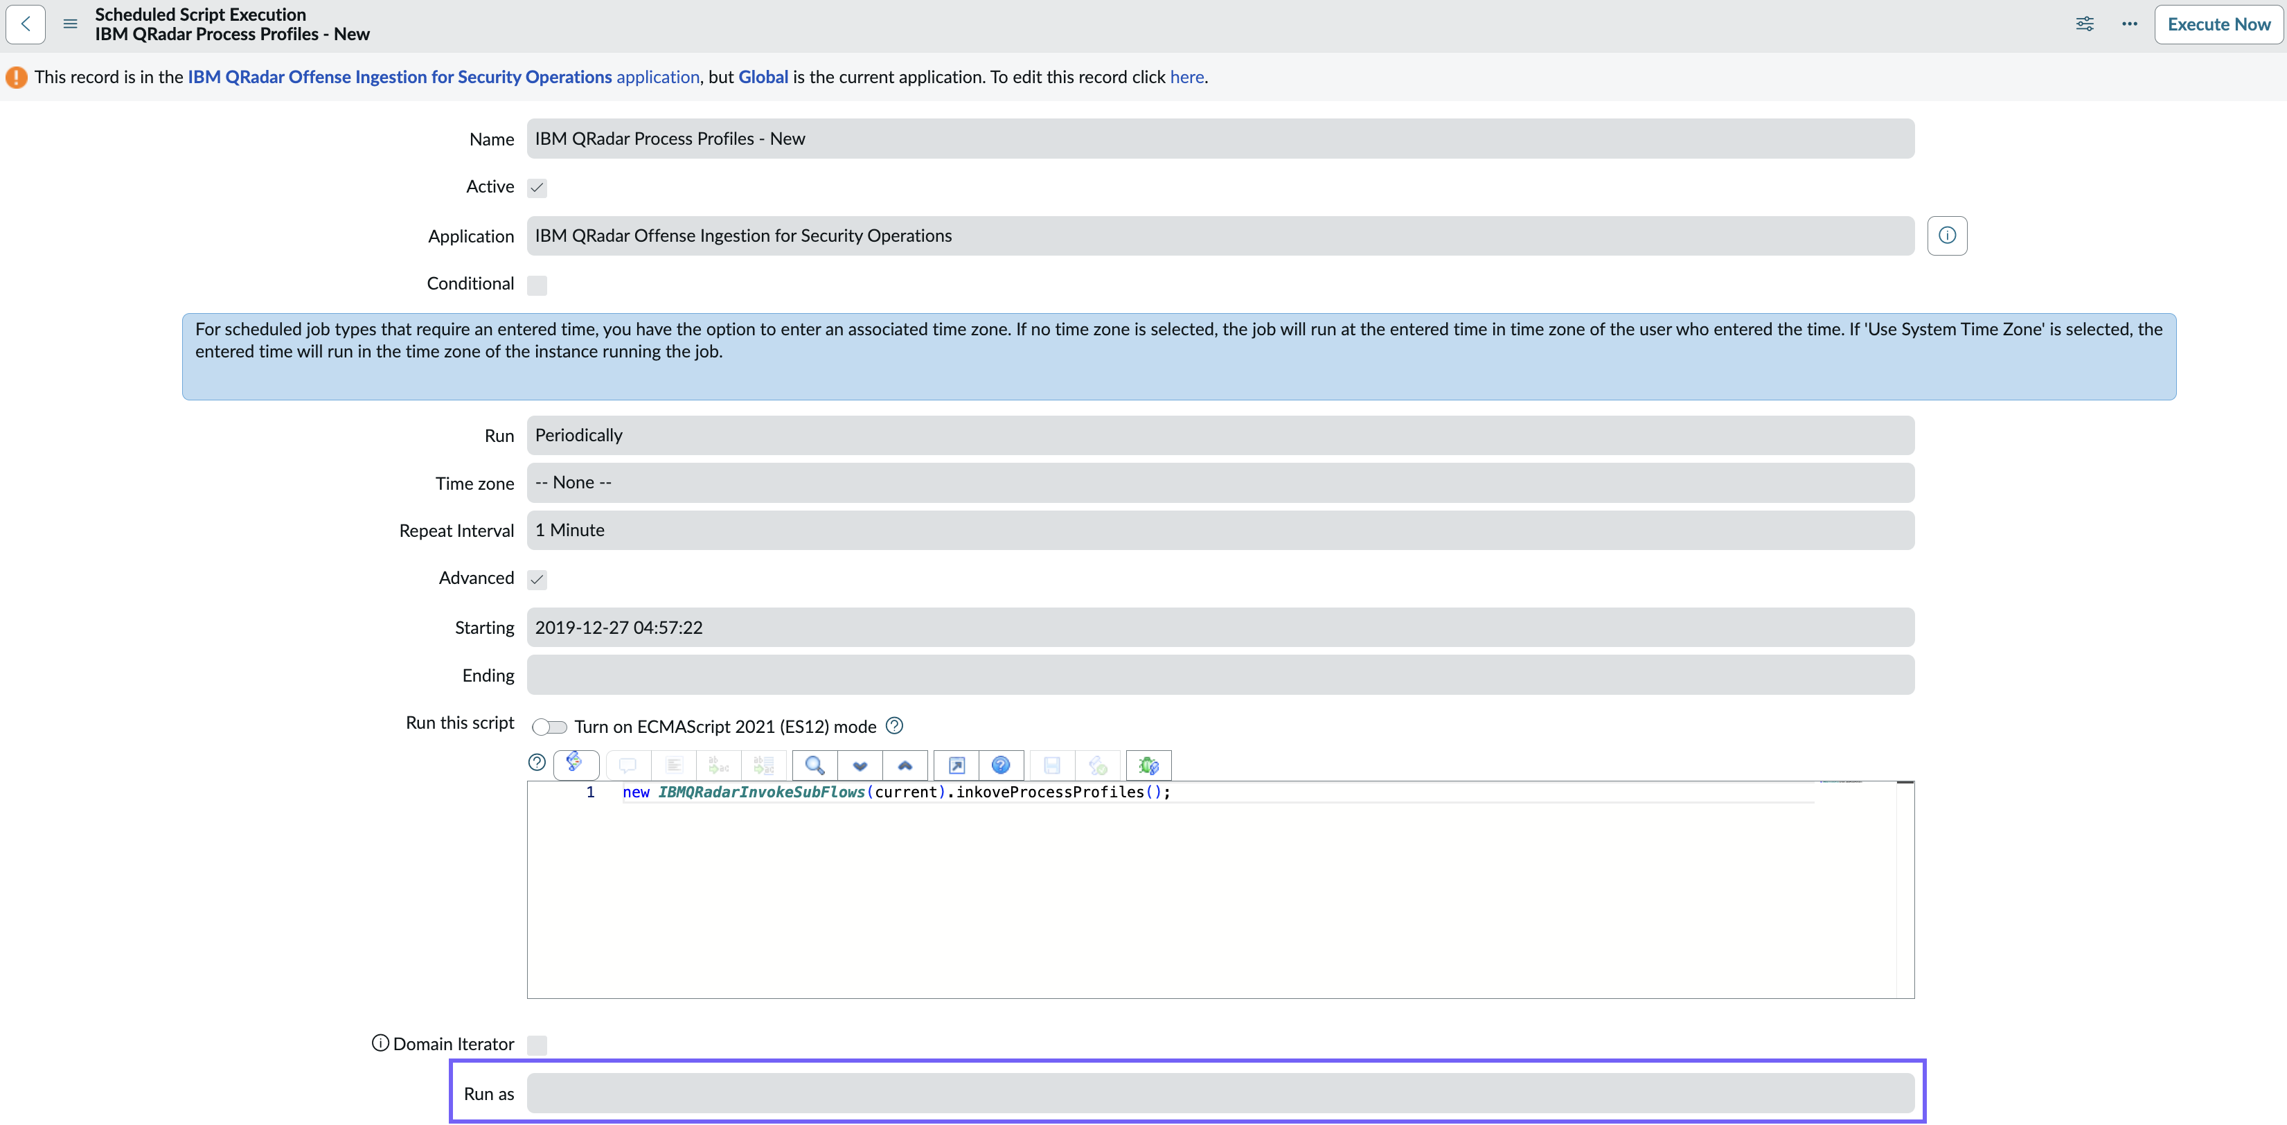The width and height of the screenshot is (2287, 1125).
Task: Go back using the left arrow button
Action: (x=26, y=24)
